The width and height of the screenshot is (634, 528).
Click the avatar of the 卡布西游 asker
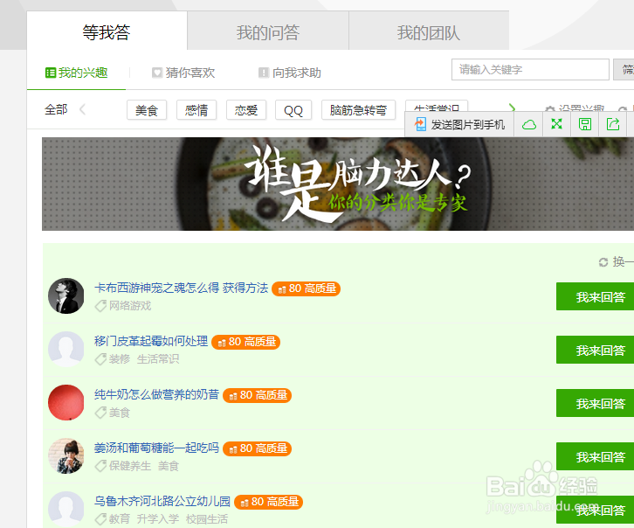click(x=65, y=295)
